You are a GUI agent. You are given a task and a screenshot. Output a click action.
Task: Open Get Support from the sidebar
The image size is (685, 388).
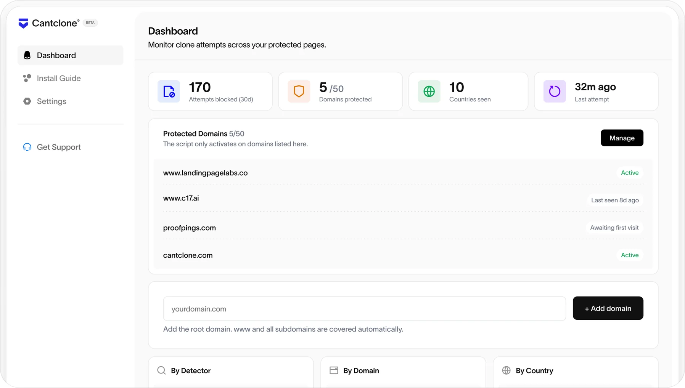click(x=71, y=147)
